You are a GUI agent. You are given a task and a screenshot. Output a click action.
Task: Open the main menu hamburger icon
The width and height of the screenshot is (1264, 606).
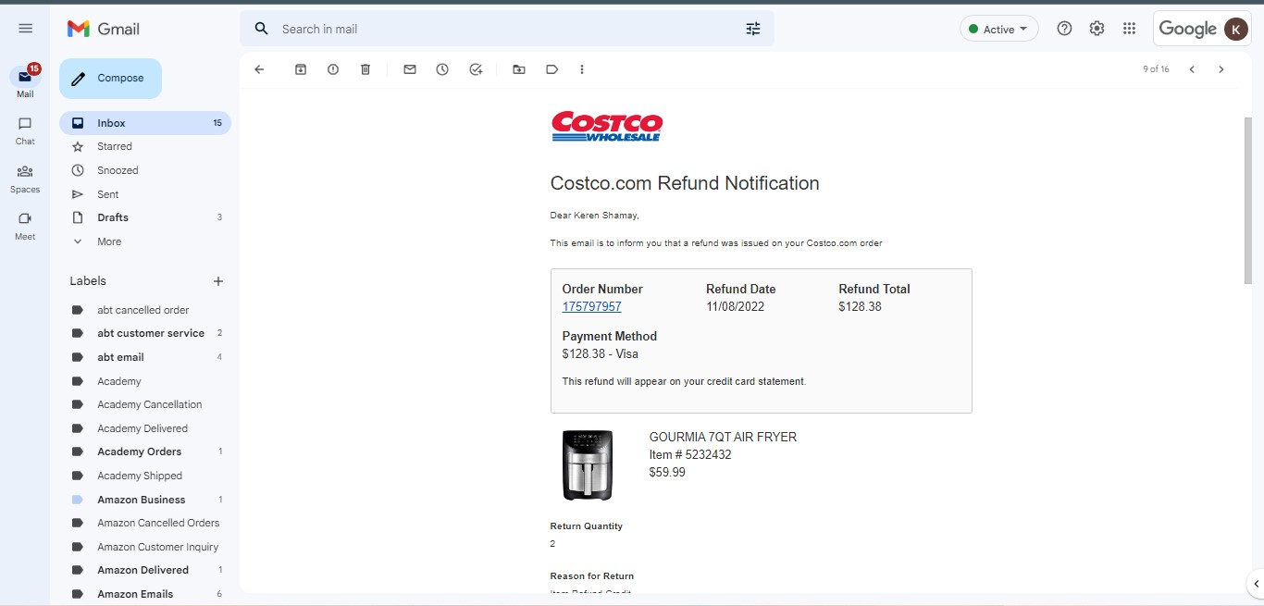pos(25,29)
